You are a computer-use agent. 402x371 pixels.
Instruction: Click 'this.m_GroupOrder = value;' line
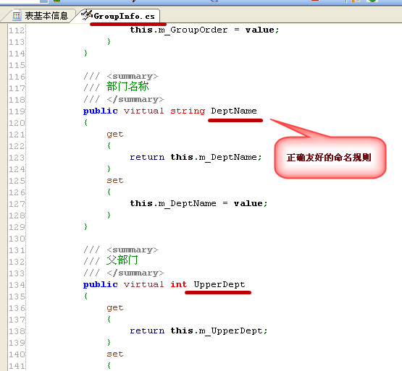204,30
